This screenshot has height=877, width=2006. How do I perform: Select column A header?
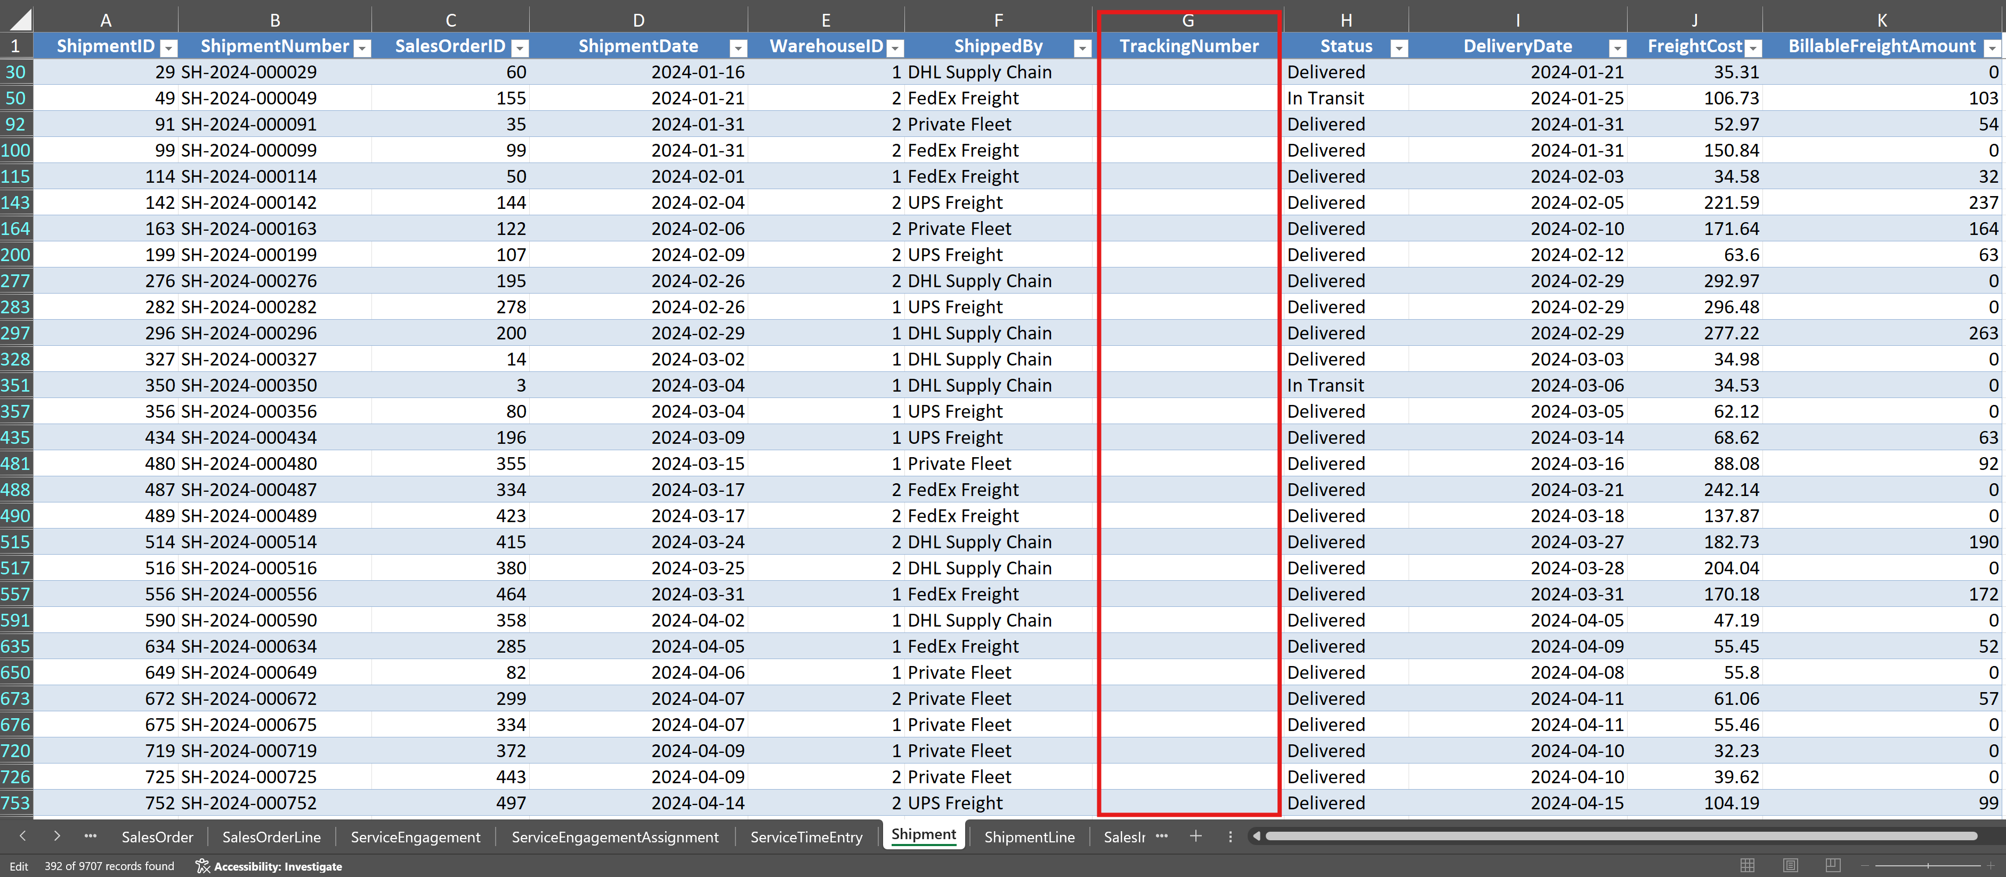click(105, 20)
